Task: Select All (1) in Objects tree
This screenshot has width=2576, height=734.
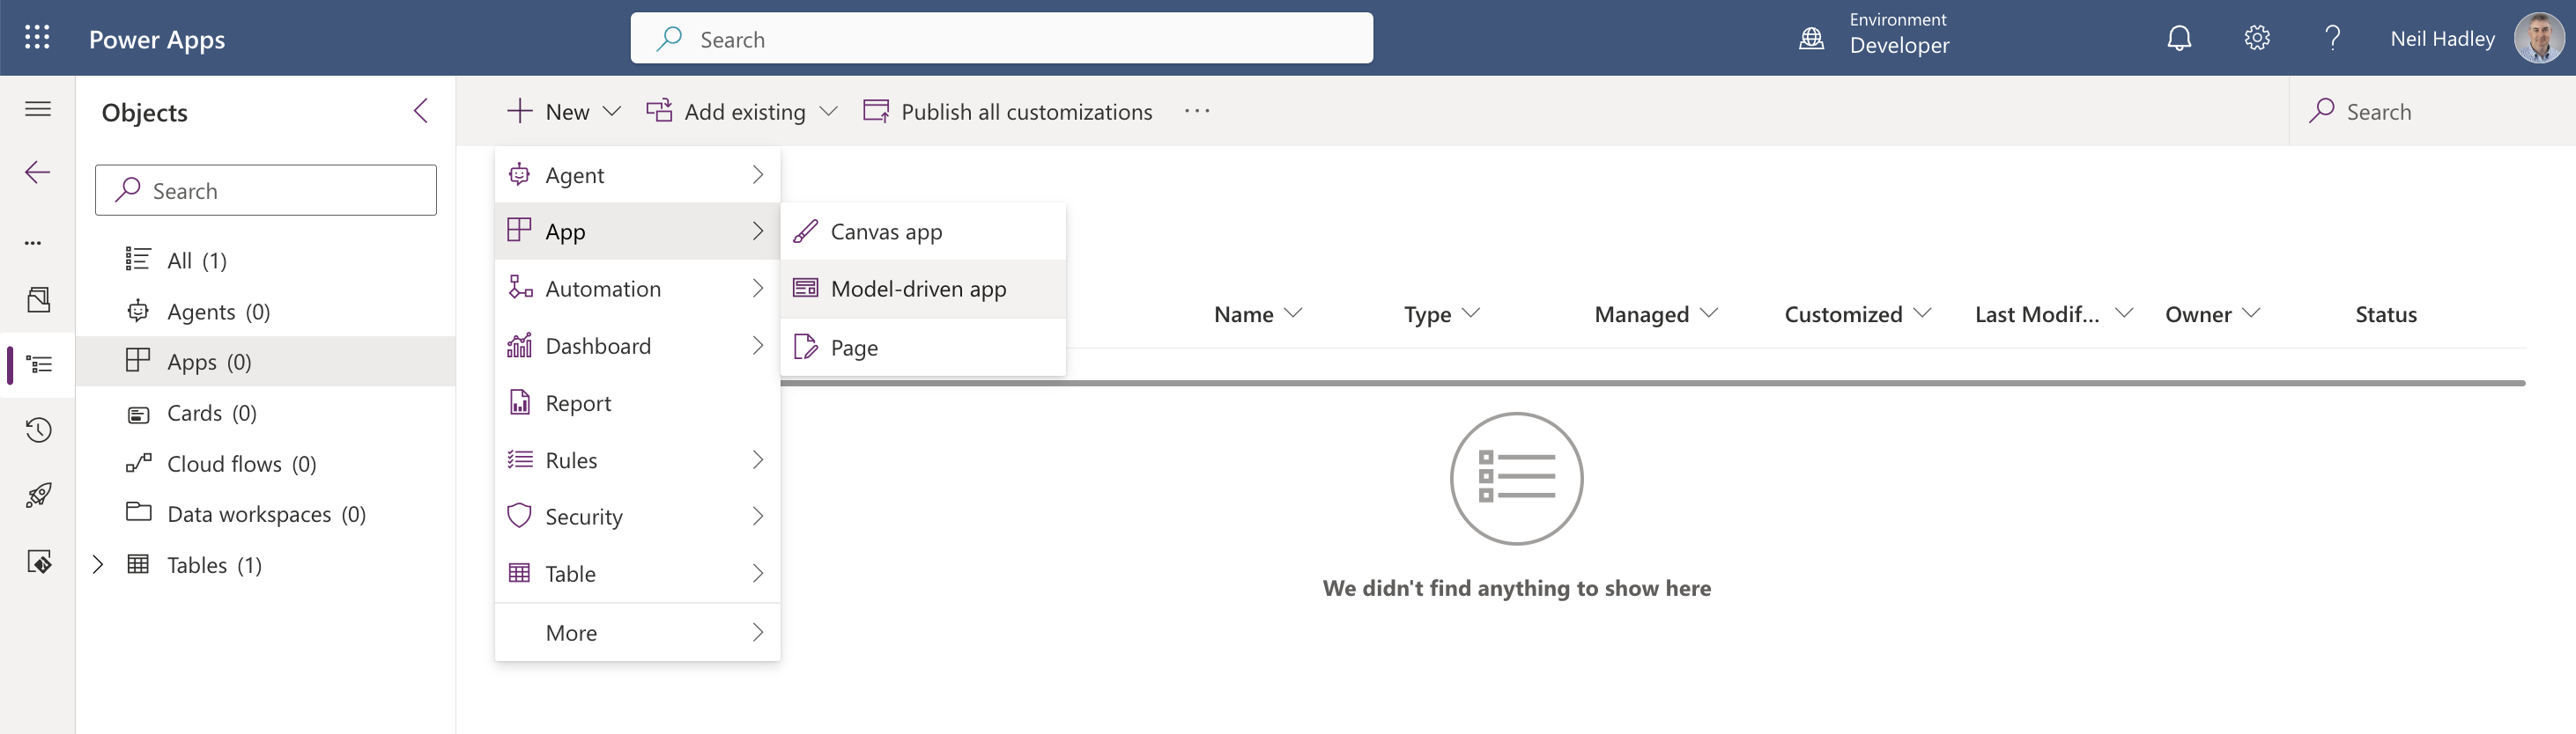Action: tap(266, 261)
